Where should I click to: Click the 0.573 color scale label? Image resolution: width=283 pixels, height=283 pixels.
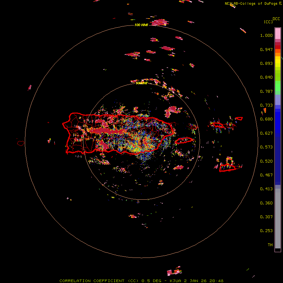(x=266, y=147)
